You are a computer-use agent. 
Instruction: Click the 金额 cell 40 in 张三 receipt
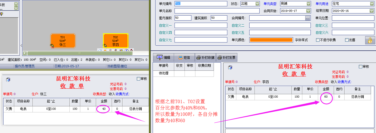click(x=104, y=109)
